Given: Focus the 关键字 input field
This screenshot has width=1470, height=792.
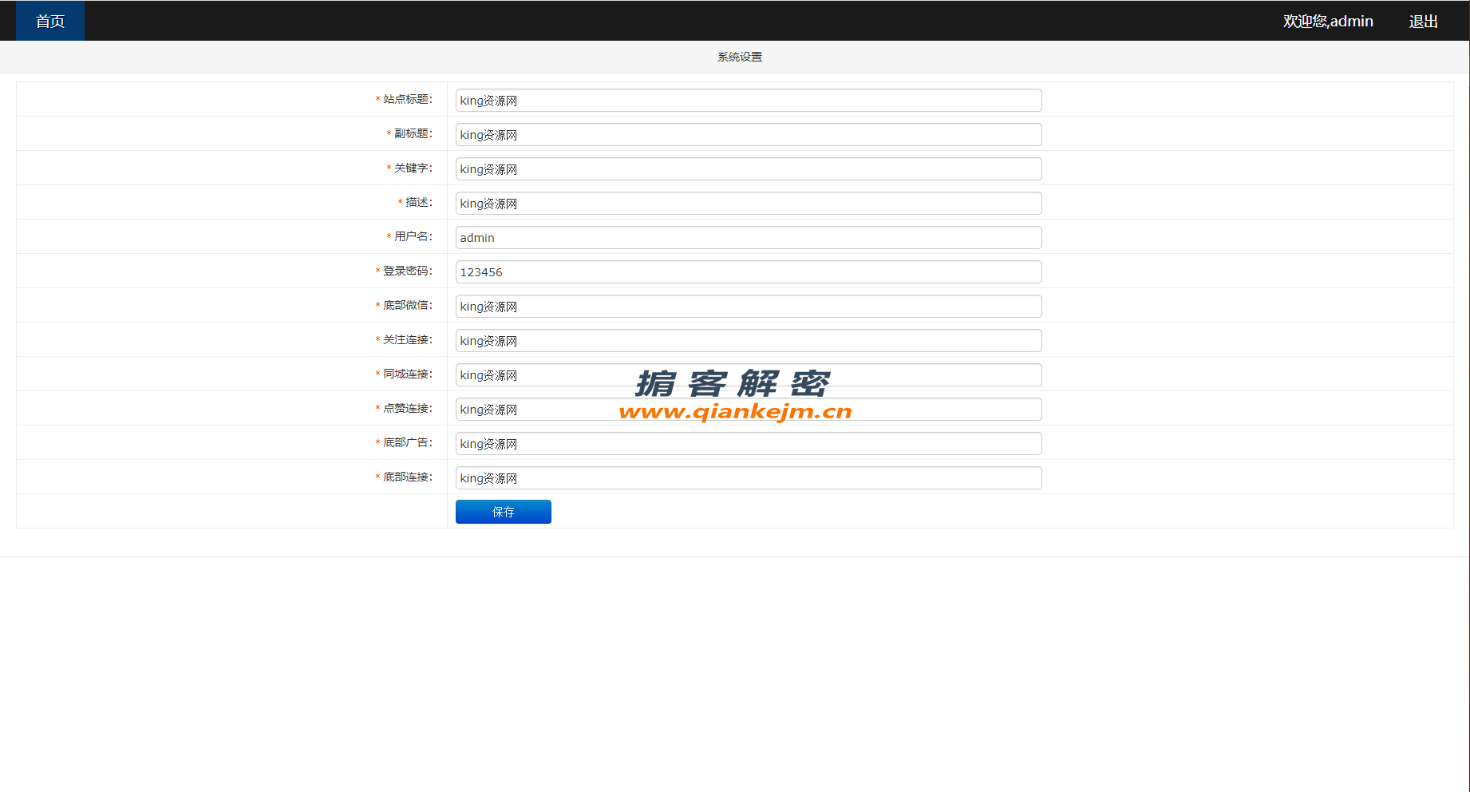Looking at the screenshot, I should [x=749, y=169].
